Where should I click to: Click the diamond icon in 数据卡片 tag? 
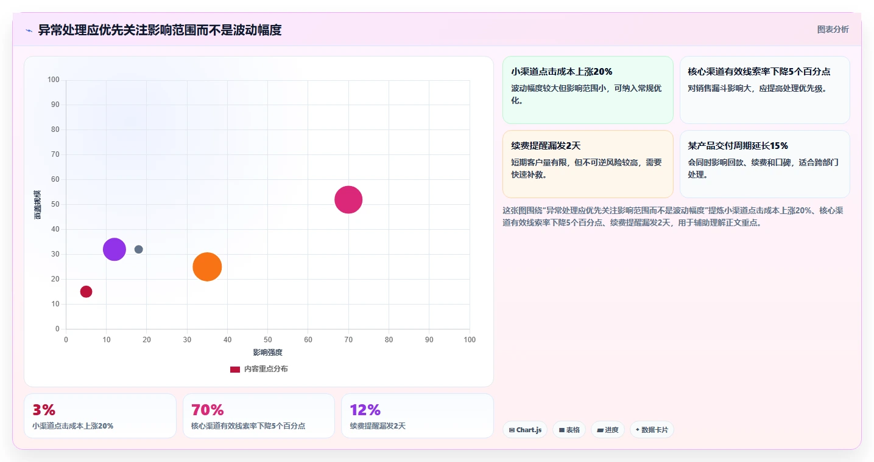click(x=638, y=429)
